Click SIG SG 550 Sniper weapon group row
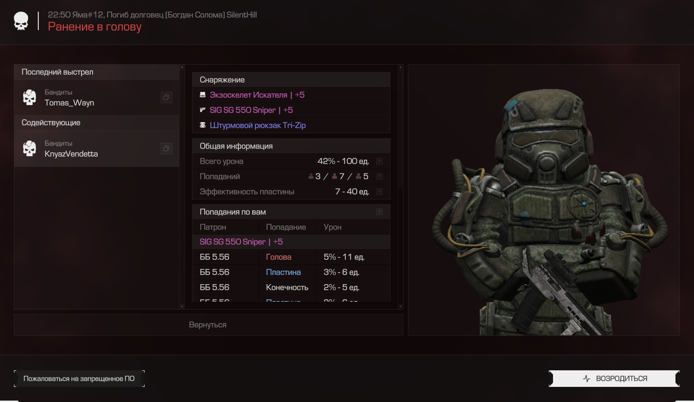694x402 pixels. [291, 242]
